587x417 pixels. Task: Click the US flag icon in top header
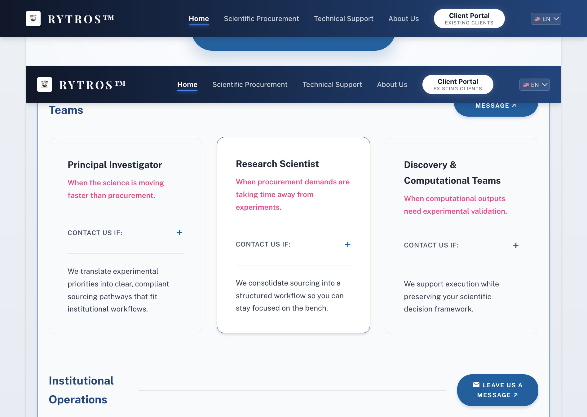pos(537,19)
